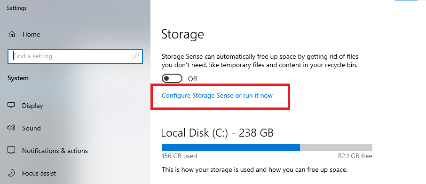
Task: Open Notifications & actions label
Action: (x=55, y=151)
